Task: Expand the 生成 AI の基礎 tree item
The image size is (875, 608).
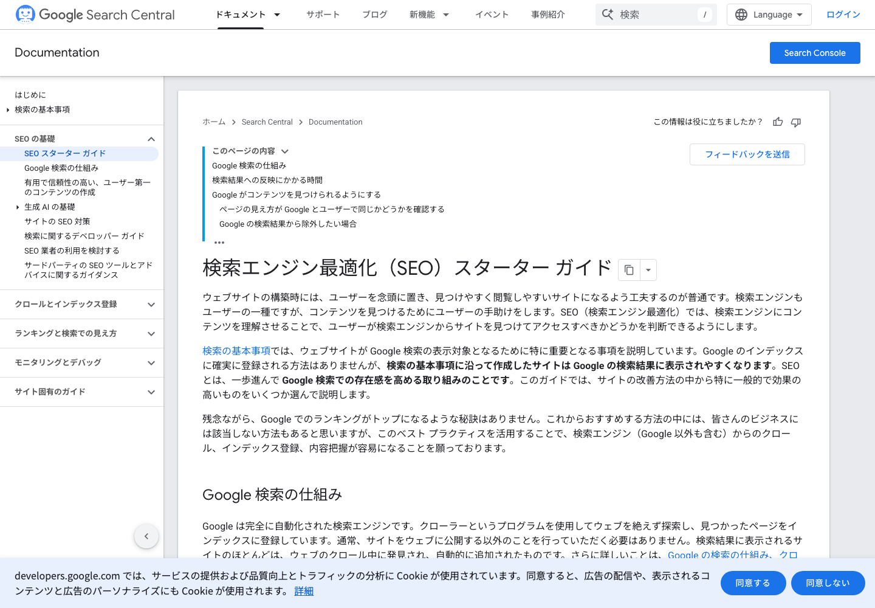Action: [18, 207]
